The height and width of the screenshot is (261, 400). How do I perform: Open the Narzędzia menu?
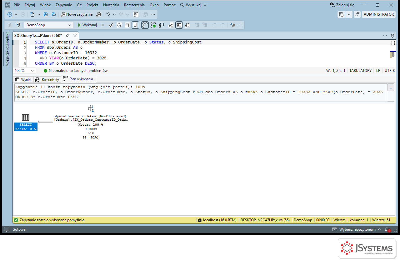click(111, 5)
